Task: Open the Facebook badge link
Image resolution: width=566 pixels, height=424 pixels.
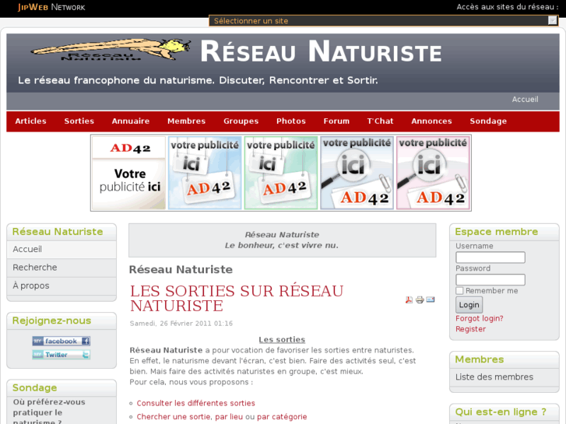Action: click(x=61, y=341)
